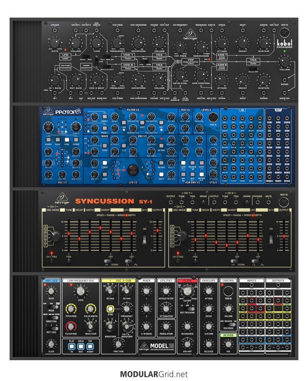Toggle the Model 15 VCA MODE switch
This screenshot has width=308, height=381.
tap(230, 324)
